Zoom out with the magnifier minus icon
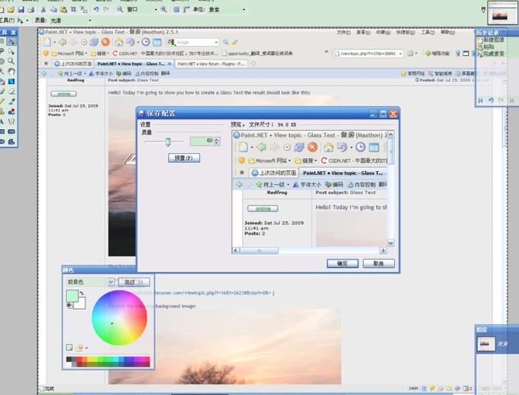The width and height of the screenshot is (519, 395). point(120,10)
